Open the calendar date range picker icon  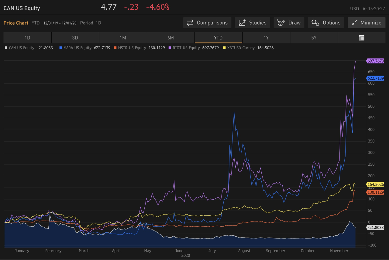point(361,38)
